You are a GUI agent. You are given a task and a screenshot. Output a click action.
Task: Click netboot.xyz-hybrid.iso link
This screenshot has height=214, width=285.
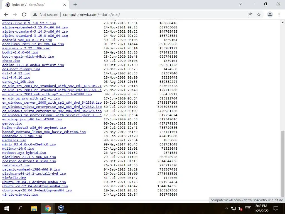coord(24,153)
